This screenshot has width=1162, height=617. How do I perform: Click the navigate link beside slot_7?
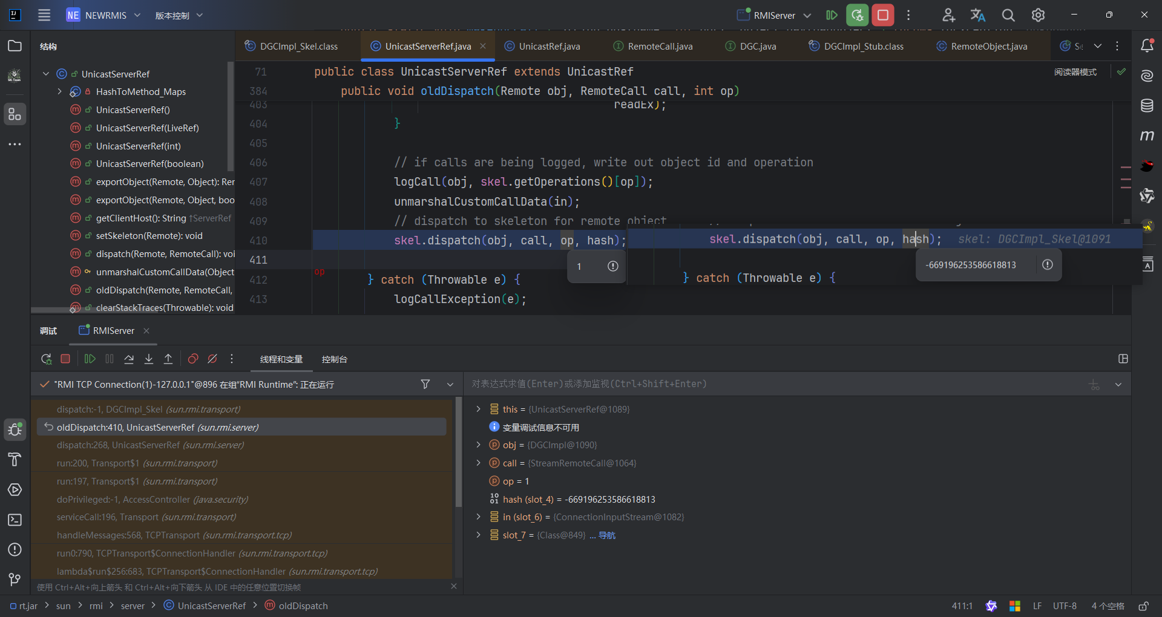607,535
